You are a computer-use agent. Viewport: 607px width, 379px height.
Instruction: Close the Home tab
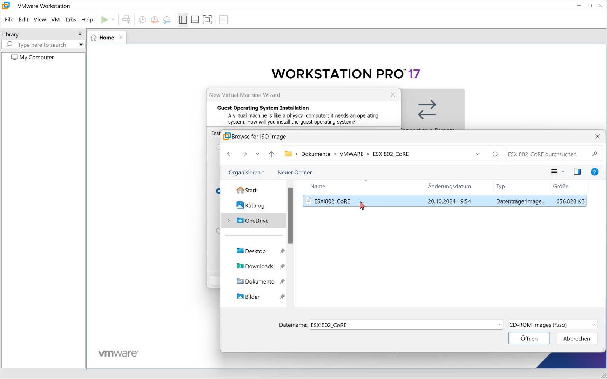coord(121,38)
